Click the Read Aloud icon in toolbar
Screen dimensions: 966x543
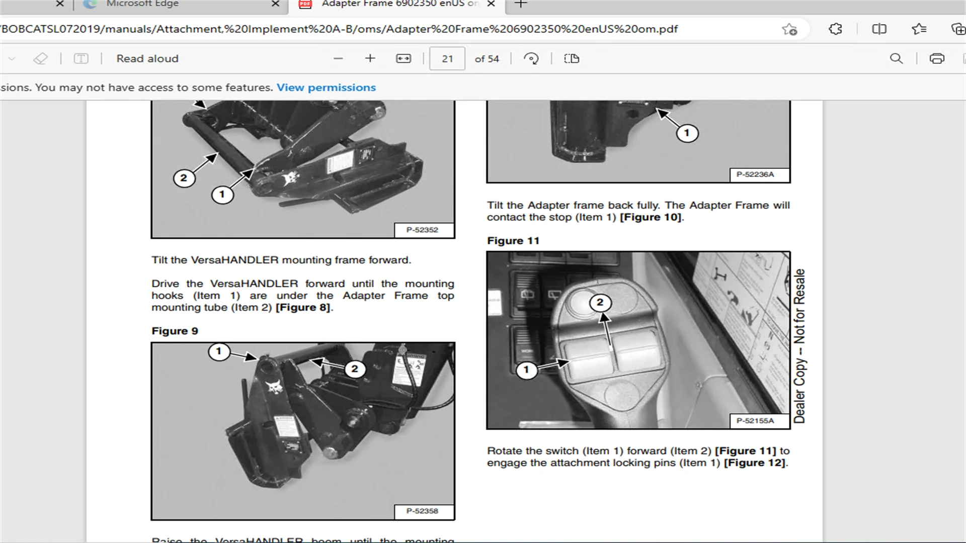[146, 58]
